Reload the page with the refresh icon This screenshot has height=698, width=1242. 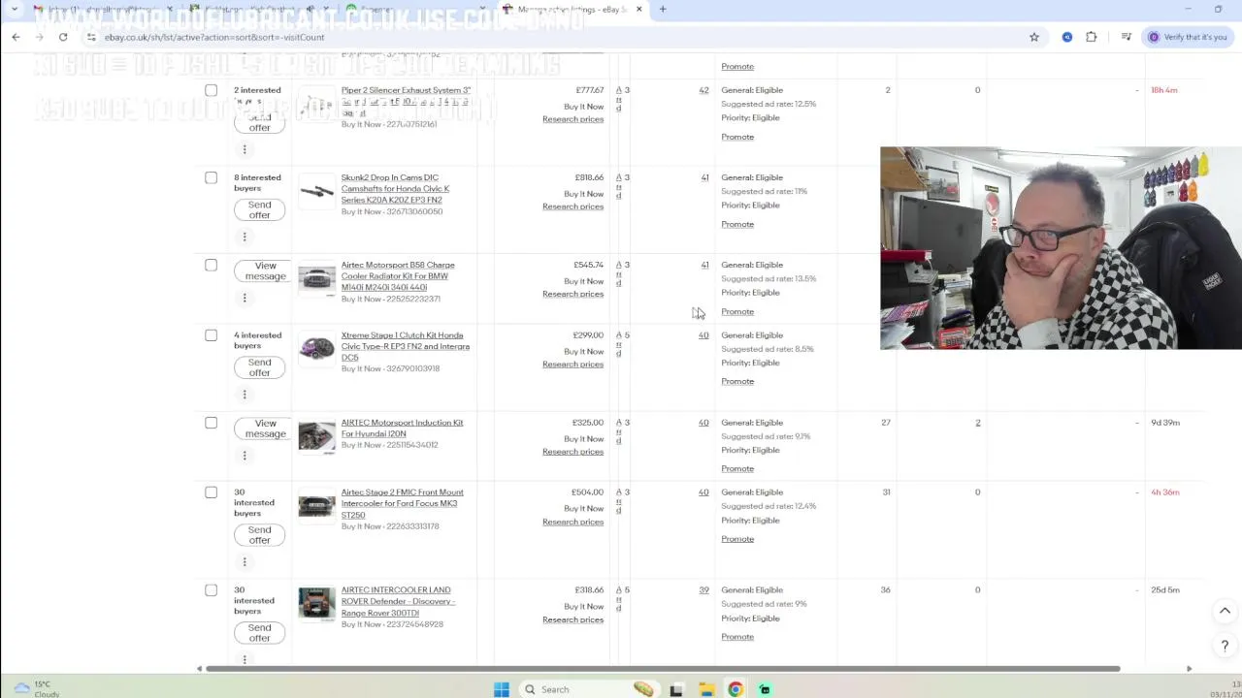(x=63, y=37)
